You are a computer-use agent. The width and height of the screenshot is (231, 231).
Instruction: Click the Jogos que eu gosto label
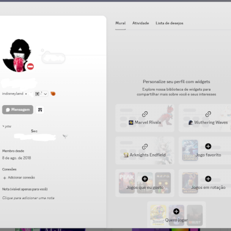point(145,188)
